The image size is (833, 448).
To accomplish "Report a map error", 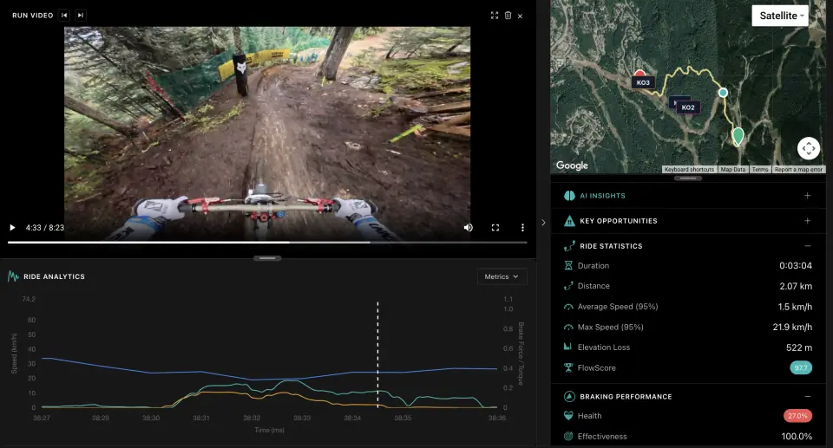I will (798, 169).
